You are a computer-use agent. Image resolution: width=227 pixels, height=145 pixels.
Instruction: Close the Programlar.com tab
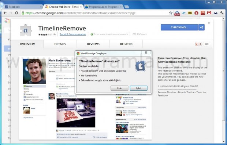(121, 7)
